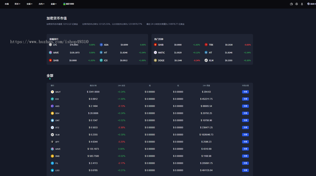The image size is (316, 176).
Task: Click the download app icon
Action: [x=302, y=4]
